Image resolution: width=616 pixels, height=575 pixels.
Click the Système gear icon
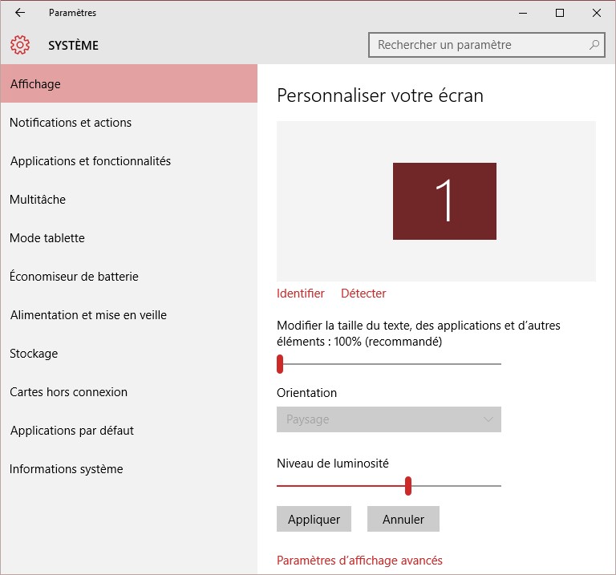(20, 45)
